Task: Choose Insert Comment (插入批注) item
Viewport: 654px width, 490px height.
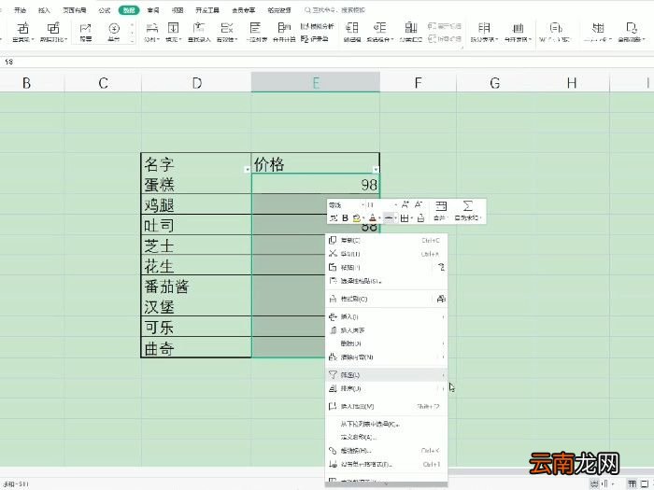Action: click(x=386, y=406)
